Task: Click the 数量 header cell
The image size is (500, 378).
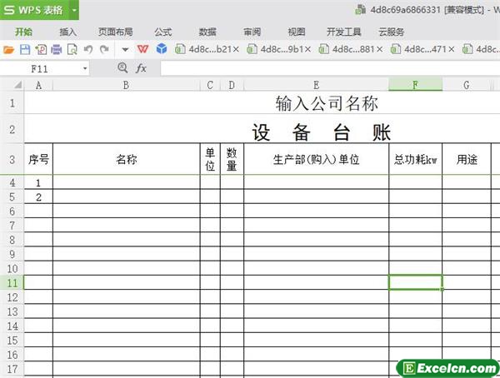Action: [232, 159]
